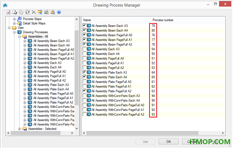Screen dimensions: 233x148
Task: Click the Assemblies - Selected folder icon
Action: click(25, 129)
